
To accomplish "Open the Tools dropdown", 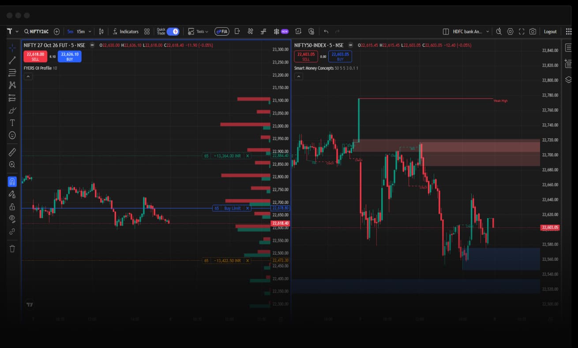I will [198, 31].
